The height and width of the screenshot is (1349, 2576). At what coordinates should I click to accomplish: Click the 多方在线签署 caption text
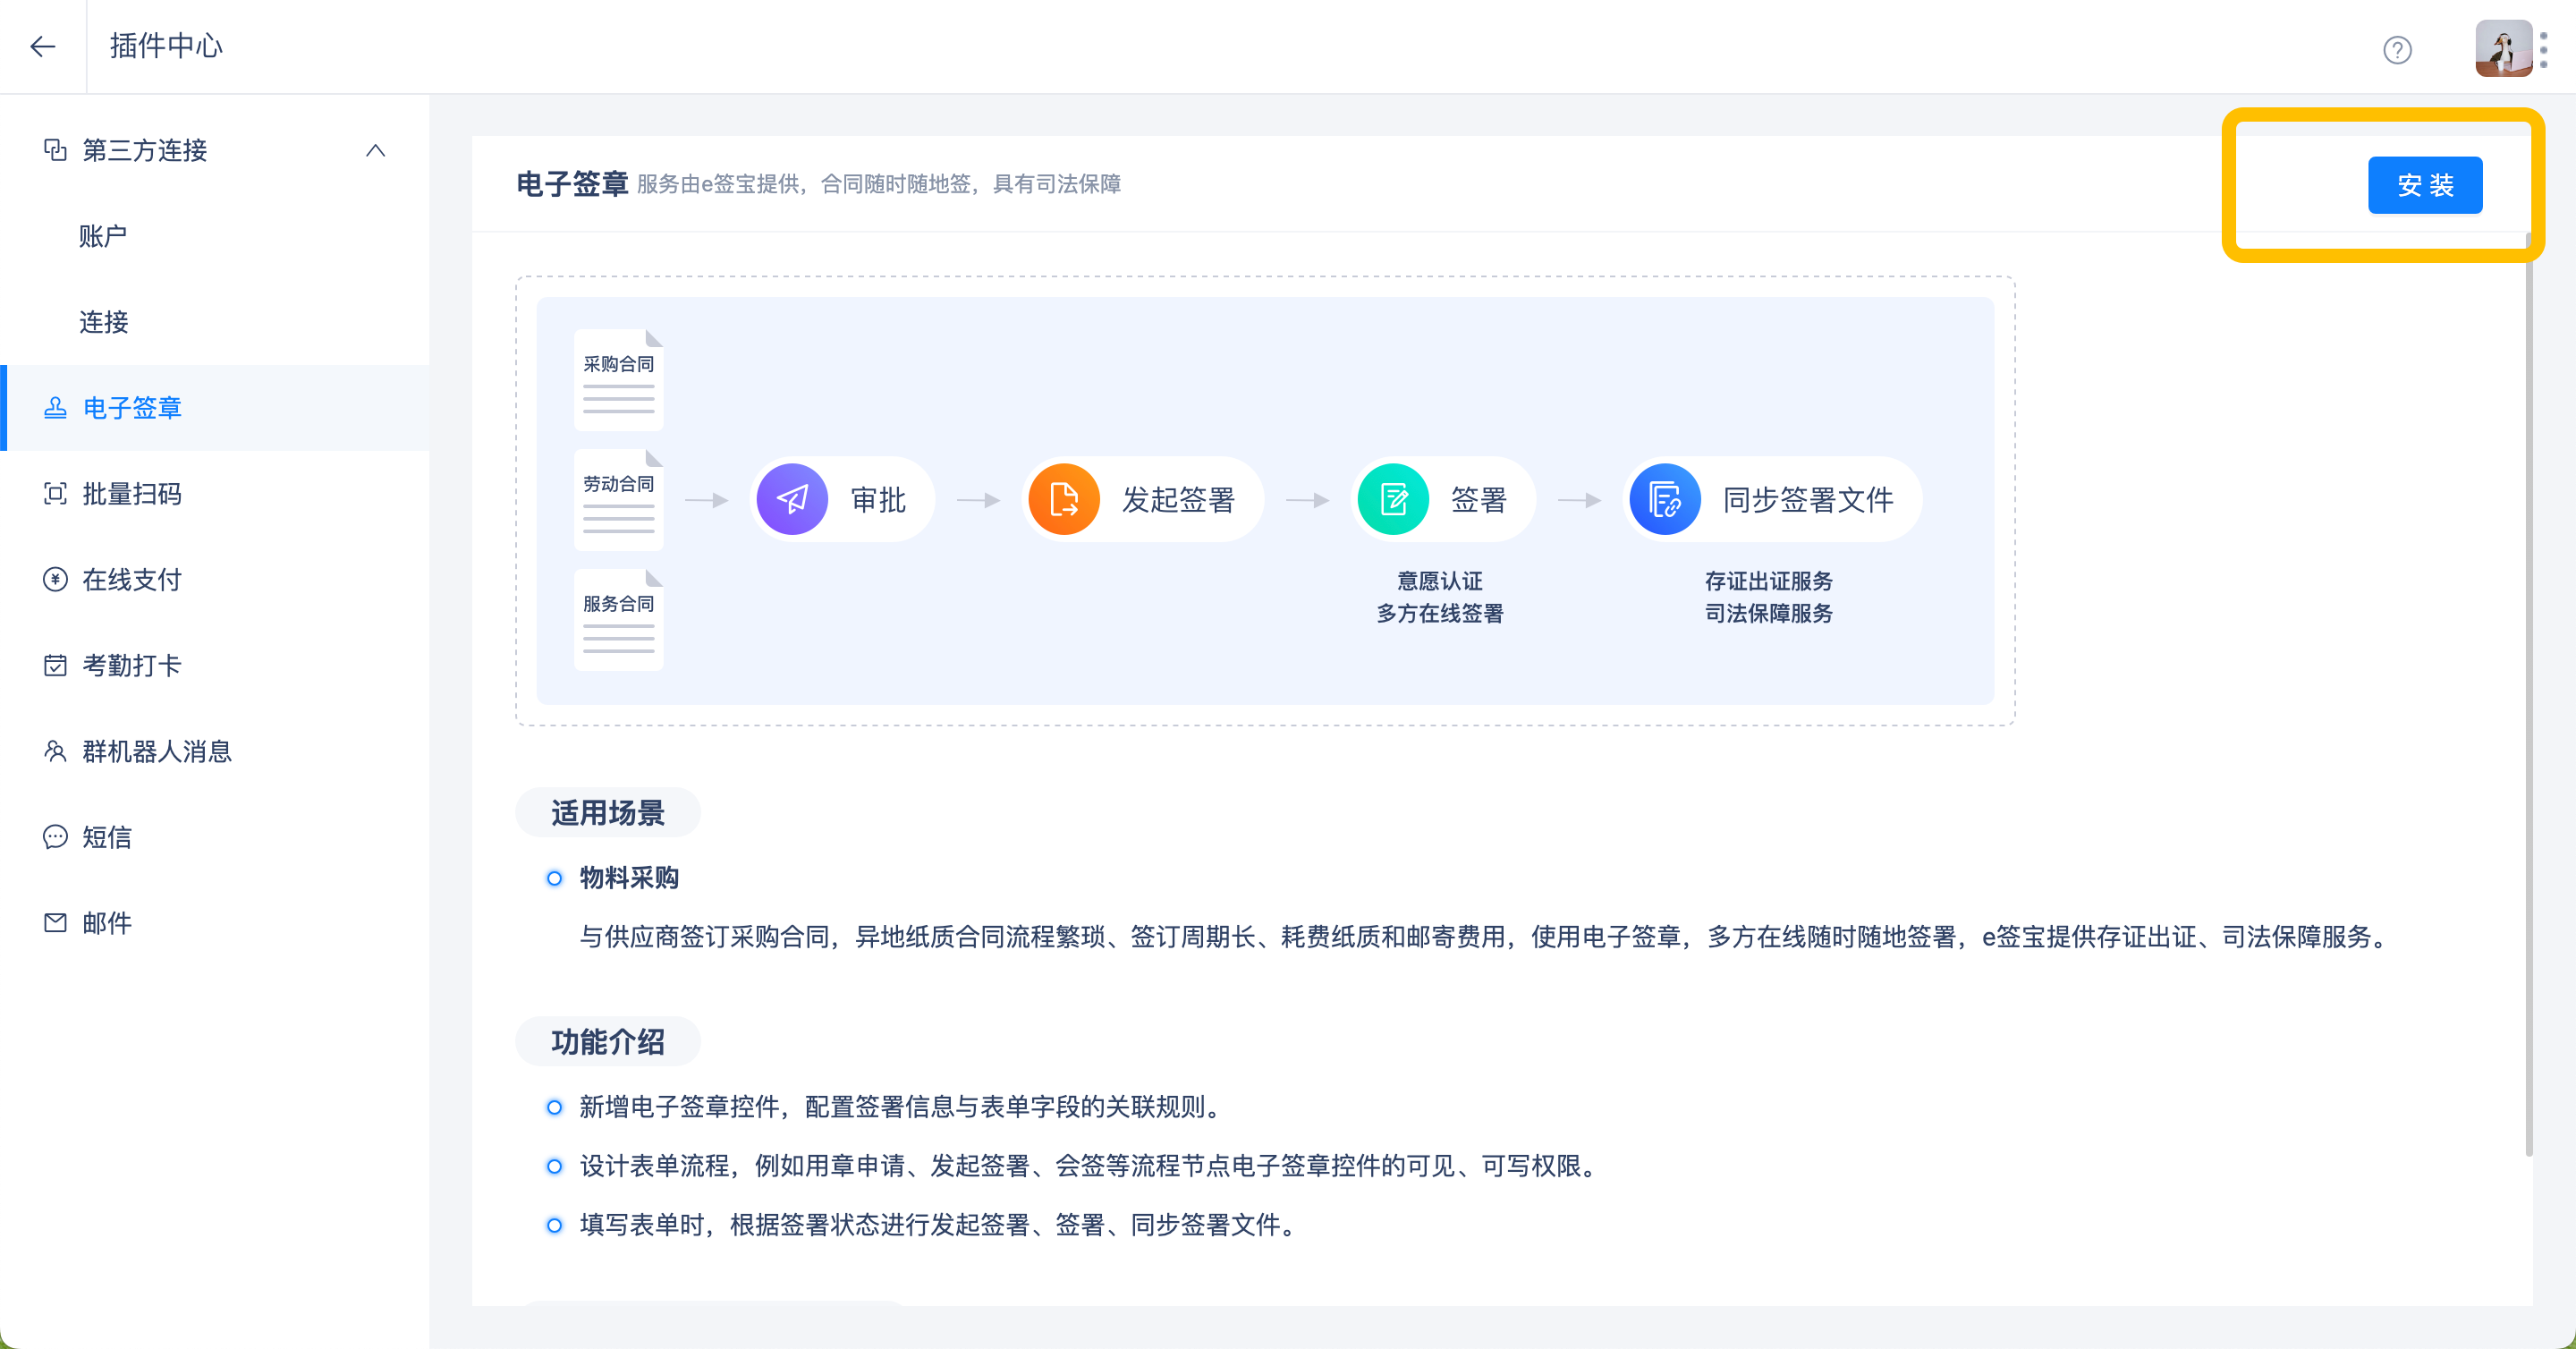click(1440, 613)
